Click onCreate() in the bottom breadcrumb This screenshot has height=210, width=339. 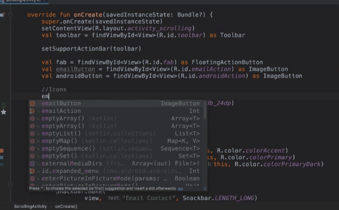click(x=66, y=206)
